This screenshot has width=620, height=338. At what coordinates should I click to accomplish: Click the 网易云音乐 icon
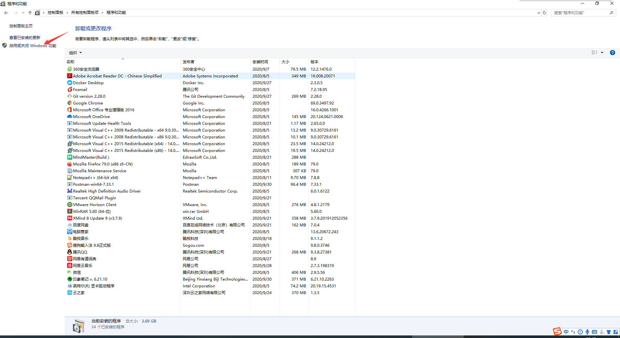click(x=69, y=265)
